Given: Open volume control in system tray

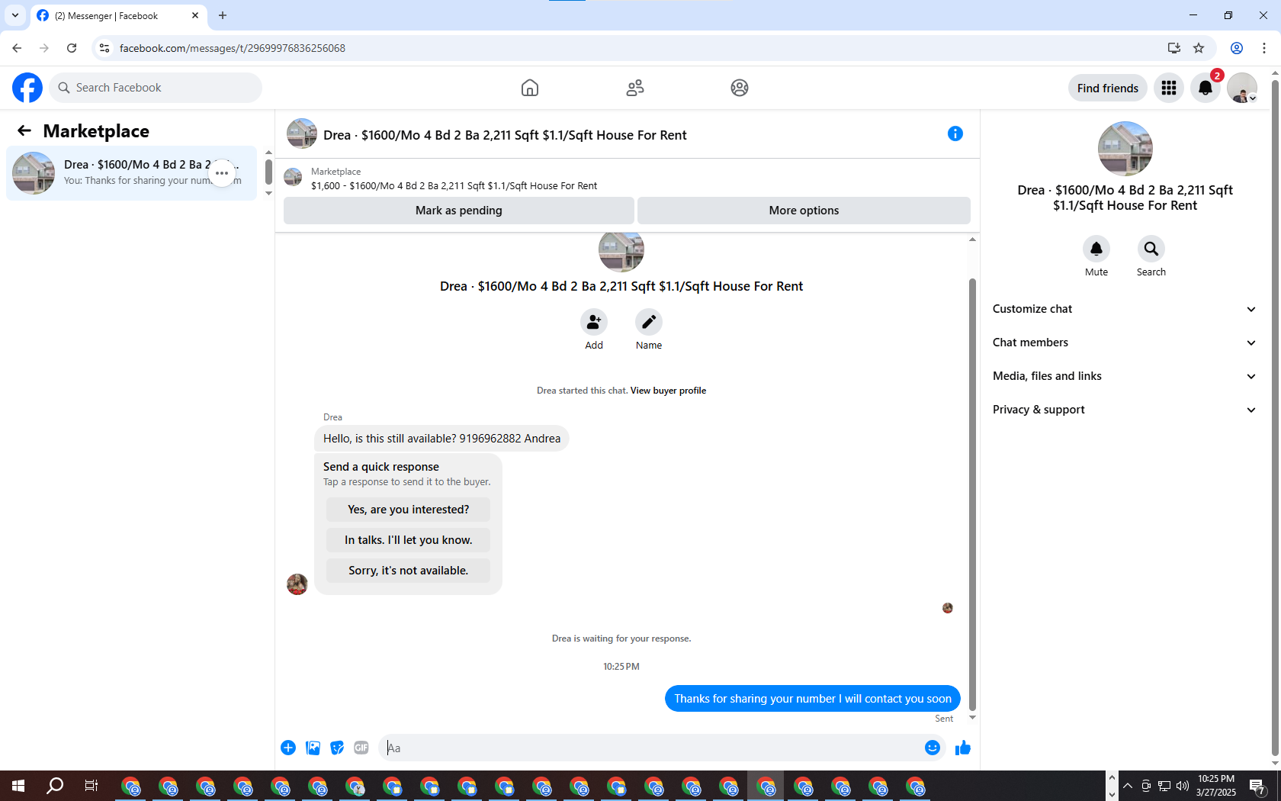Looking at the screenshot, I should (1183, 786).
